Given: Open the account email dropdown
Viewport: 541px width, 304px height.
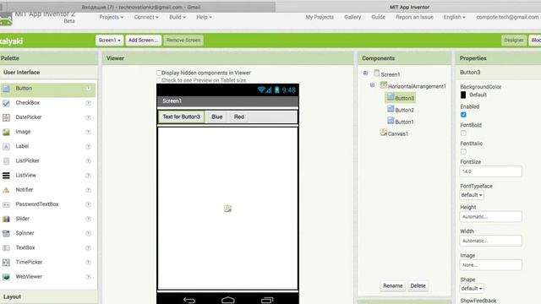Looking at the screenshot, I should [x=507, y=17].
